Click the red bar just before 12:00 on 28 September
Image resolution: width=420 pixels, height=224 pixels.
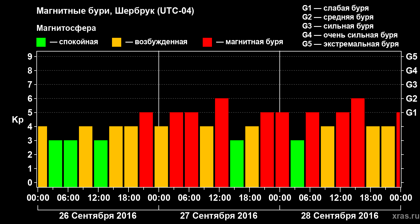[343, 150]
